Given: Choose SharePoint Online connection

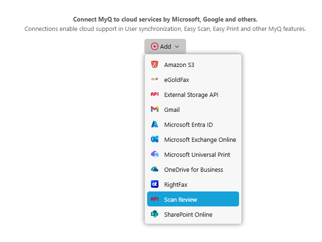Looking at the screenshot, I should point(193,214).
